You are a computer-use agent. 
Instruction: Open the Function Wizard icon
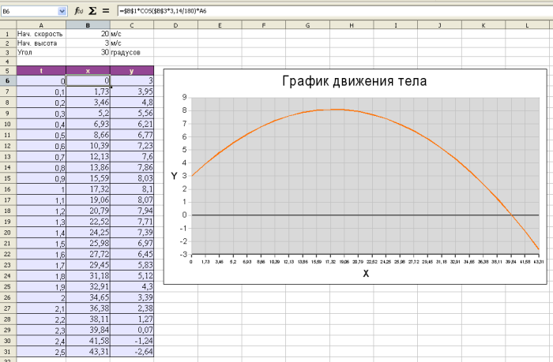(78, 11)
